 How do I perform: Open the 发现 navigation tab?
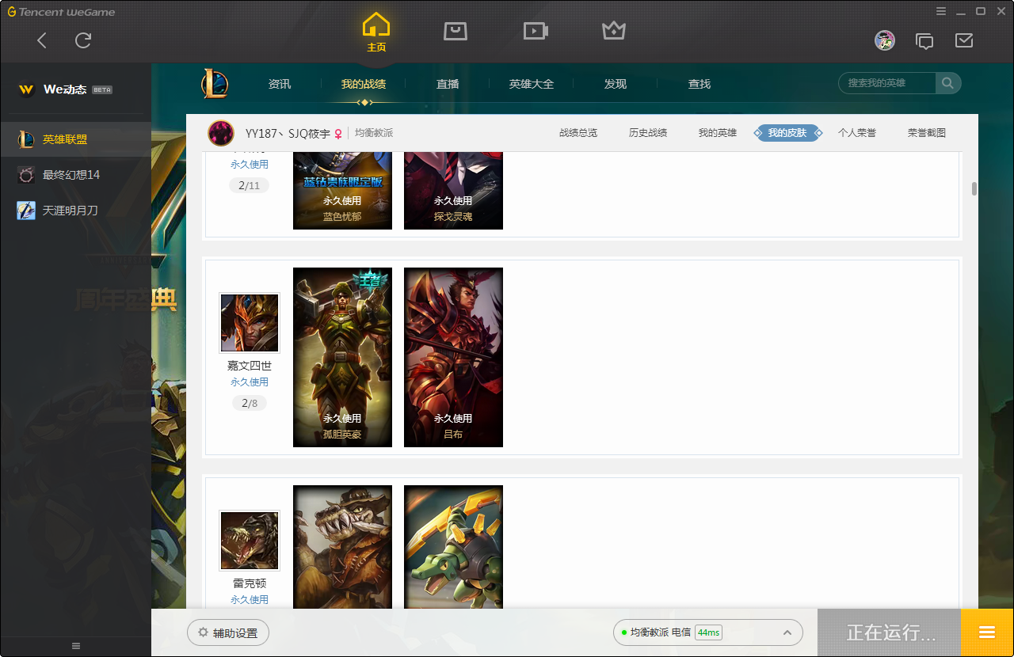click(616, 84)
